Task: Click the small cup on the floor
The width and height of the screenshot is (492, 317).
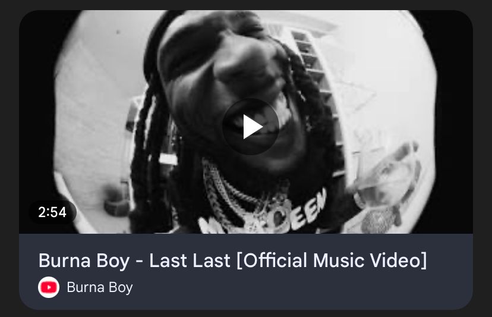Action: [x=116, y=201]
